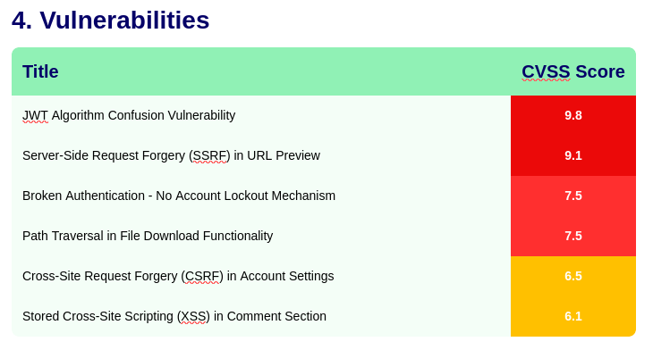Image resolution: width=653 pixels, height=350 pixels.
Task: Click the orange 6.1 score cell
Action: pyautogui.click(x=573, y=316)
